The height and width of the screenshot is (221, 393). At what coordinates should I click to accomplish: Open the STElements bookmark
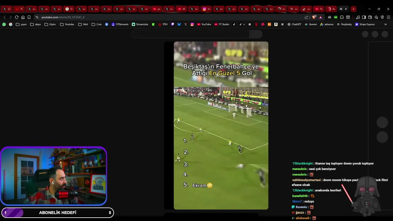pyautogui.click(x=120, y=24)
